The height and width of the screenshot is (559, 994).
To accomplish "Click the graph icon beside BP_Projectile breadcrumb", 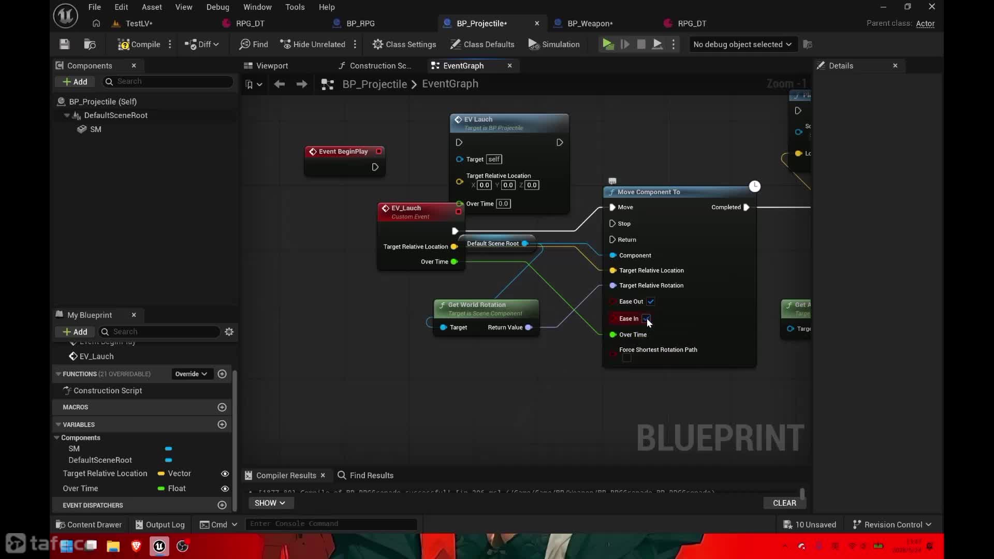I will tap(328, 84).
